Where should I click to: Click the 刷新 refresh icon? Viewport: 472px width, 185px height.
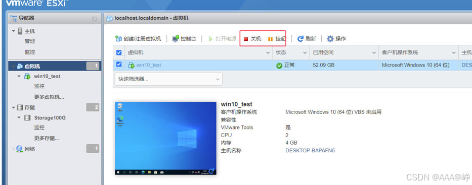[300, 39]
